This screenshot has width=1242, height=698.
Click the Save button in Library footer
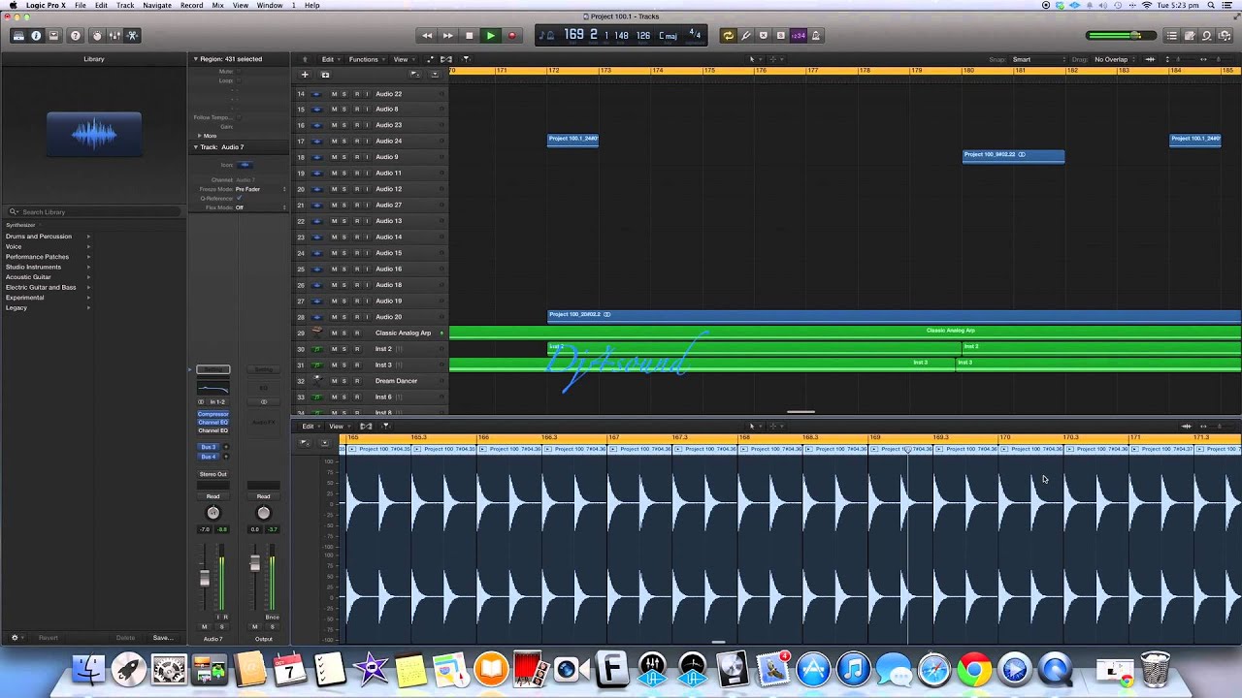(162, 638)
